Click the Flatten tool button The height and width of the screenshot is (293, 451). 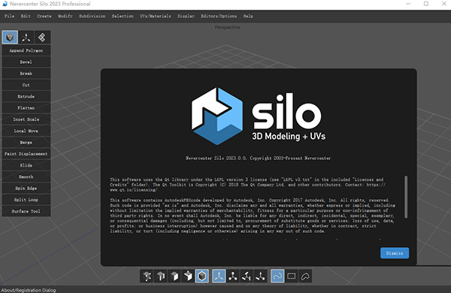[x=26, y=108]
